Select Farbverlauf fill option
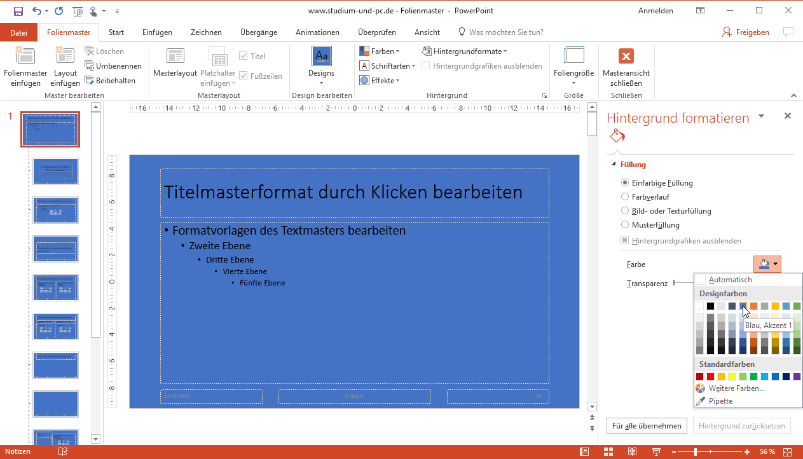 tap(624, 197)
